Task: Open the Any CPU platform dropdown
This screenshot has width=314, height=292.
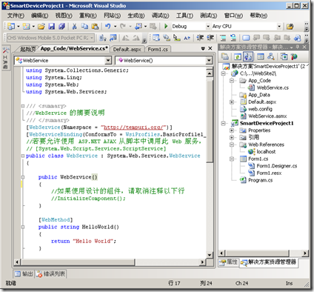Action: point(279,26)
